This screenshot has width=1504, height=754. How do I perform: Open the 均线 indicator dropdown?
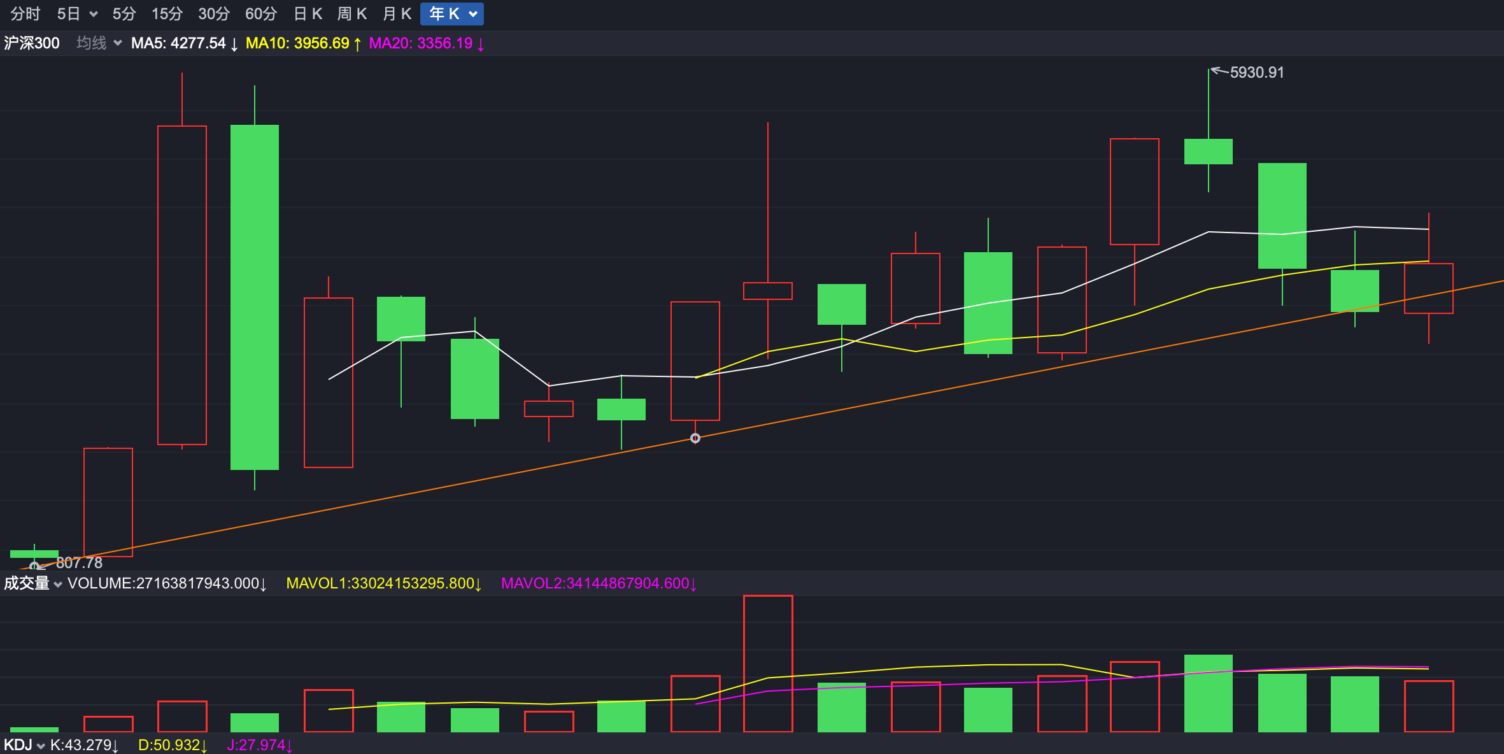coord(99,43)
